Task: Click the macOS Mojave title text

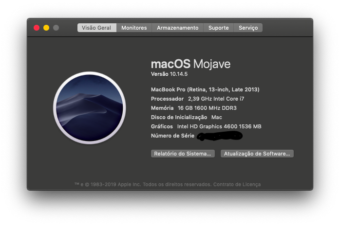Action: [190, 64]
